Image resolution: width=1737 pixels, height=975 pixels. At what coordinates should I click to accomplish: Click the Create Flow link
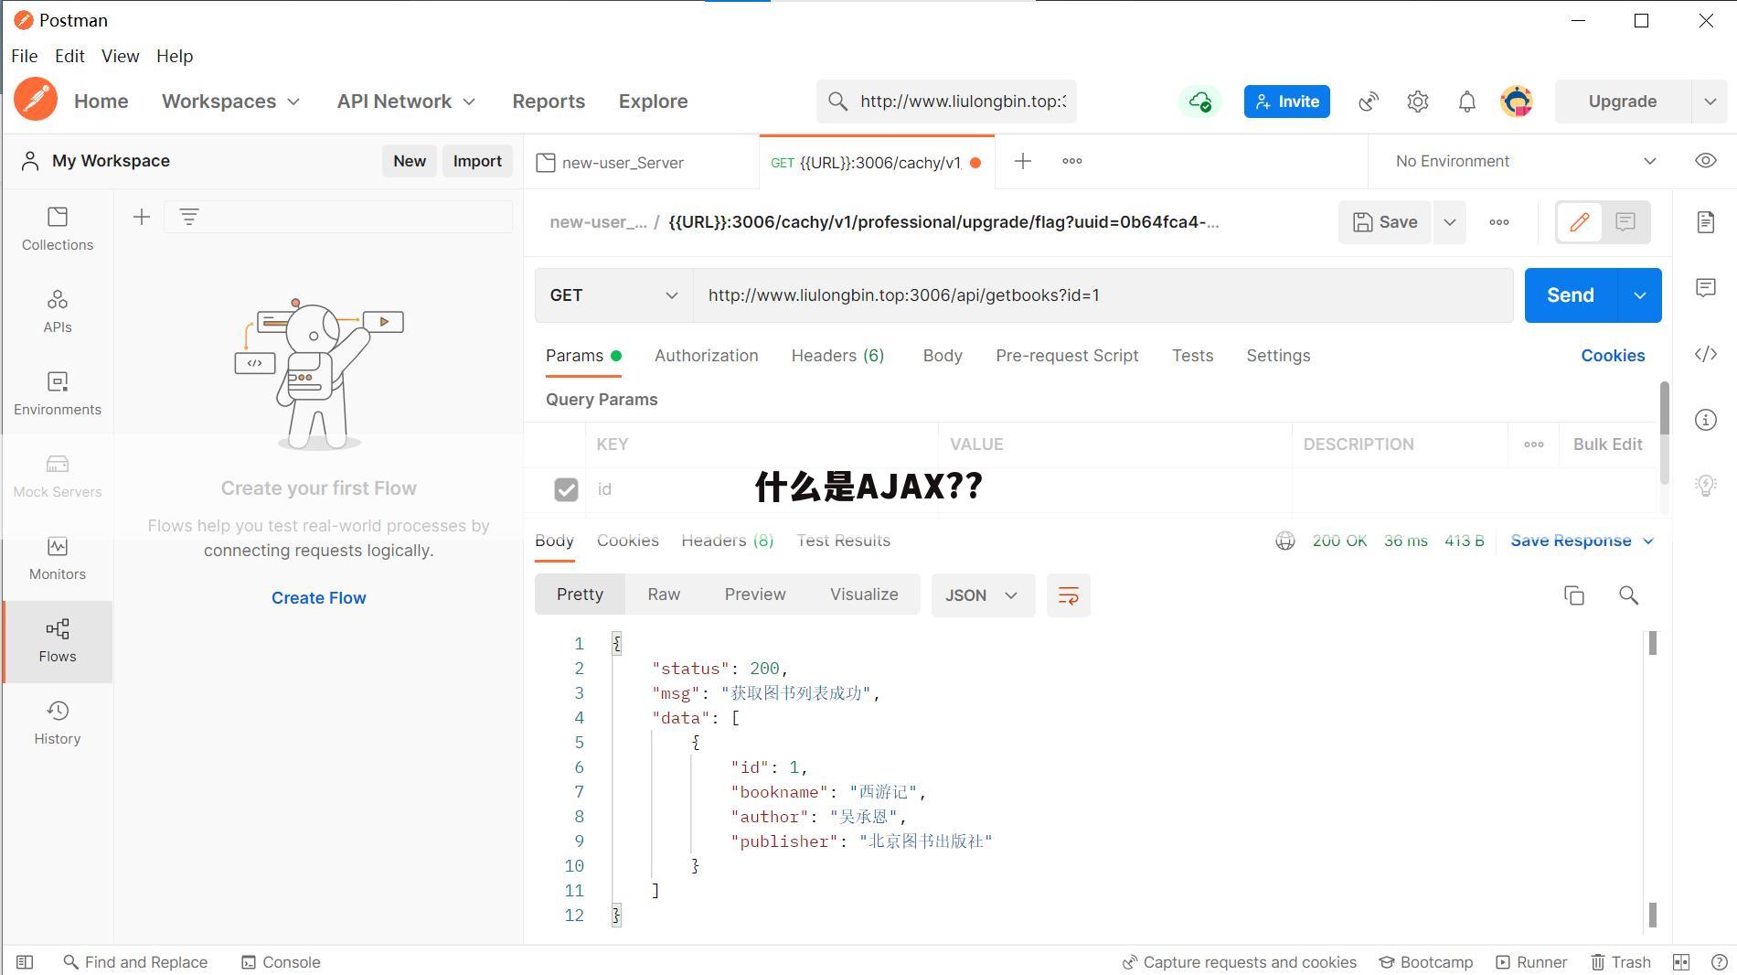point(318,597)
